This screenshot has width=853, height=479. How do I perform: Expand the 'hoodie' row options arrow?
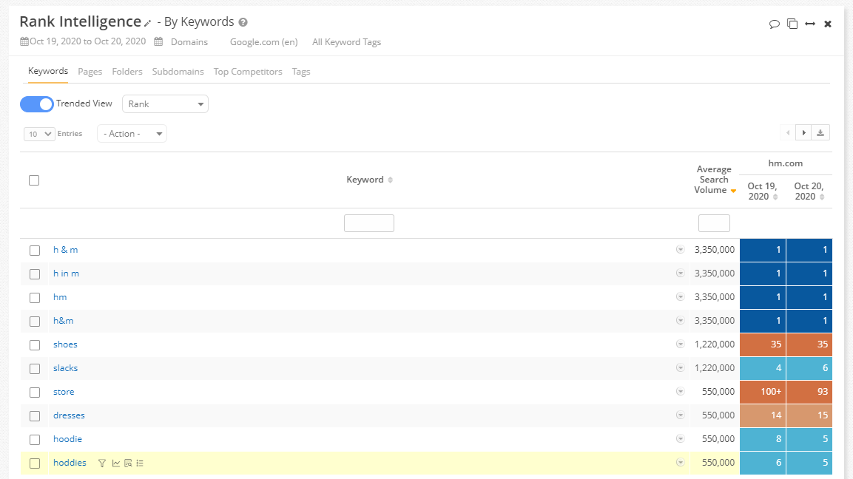(680, 439)
